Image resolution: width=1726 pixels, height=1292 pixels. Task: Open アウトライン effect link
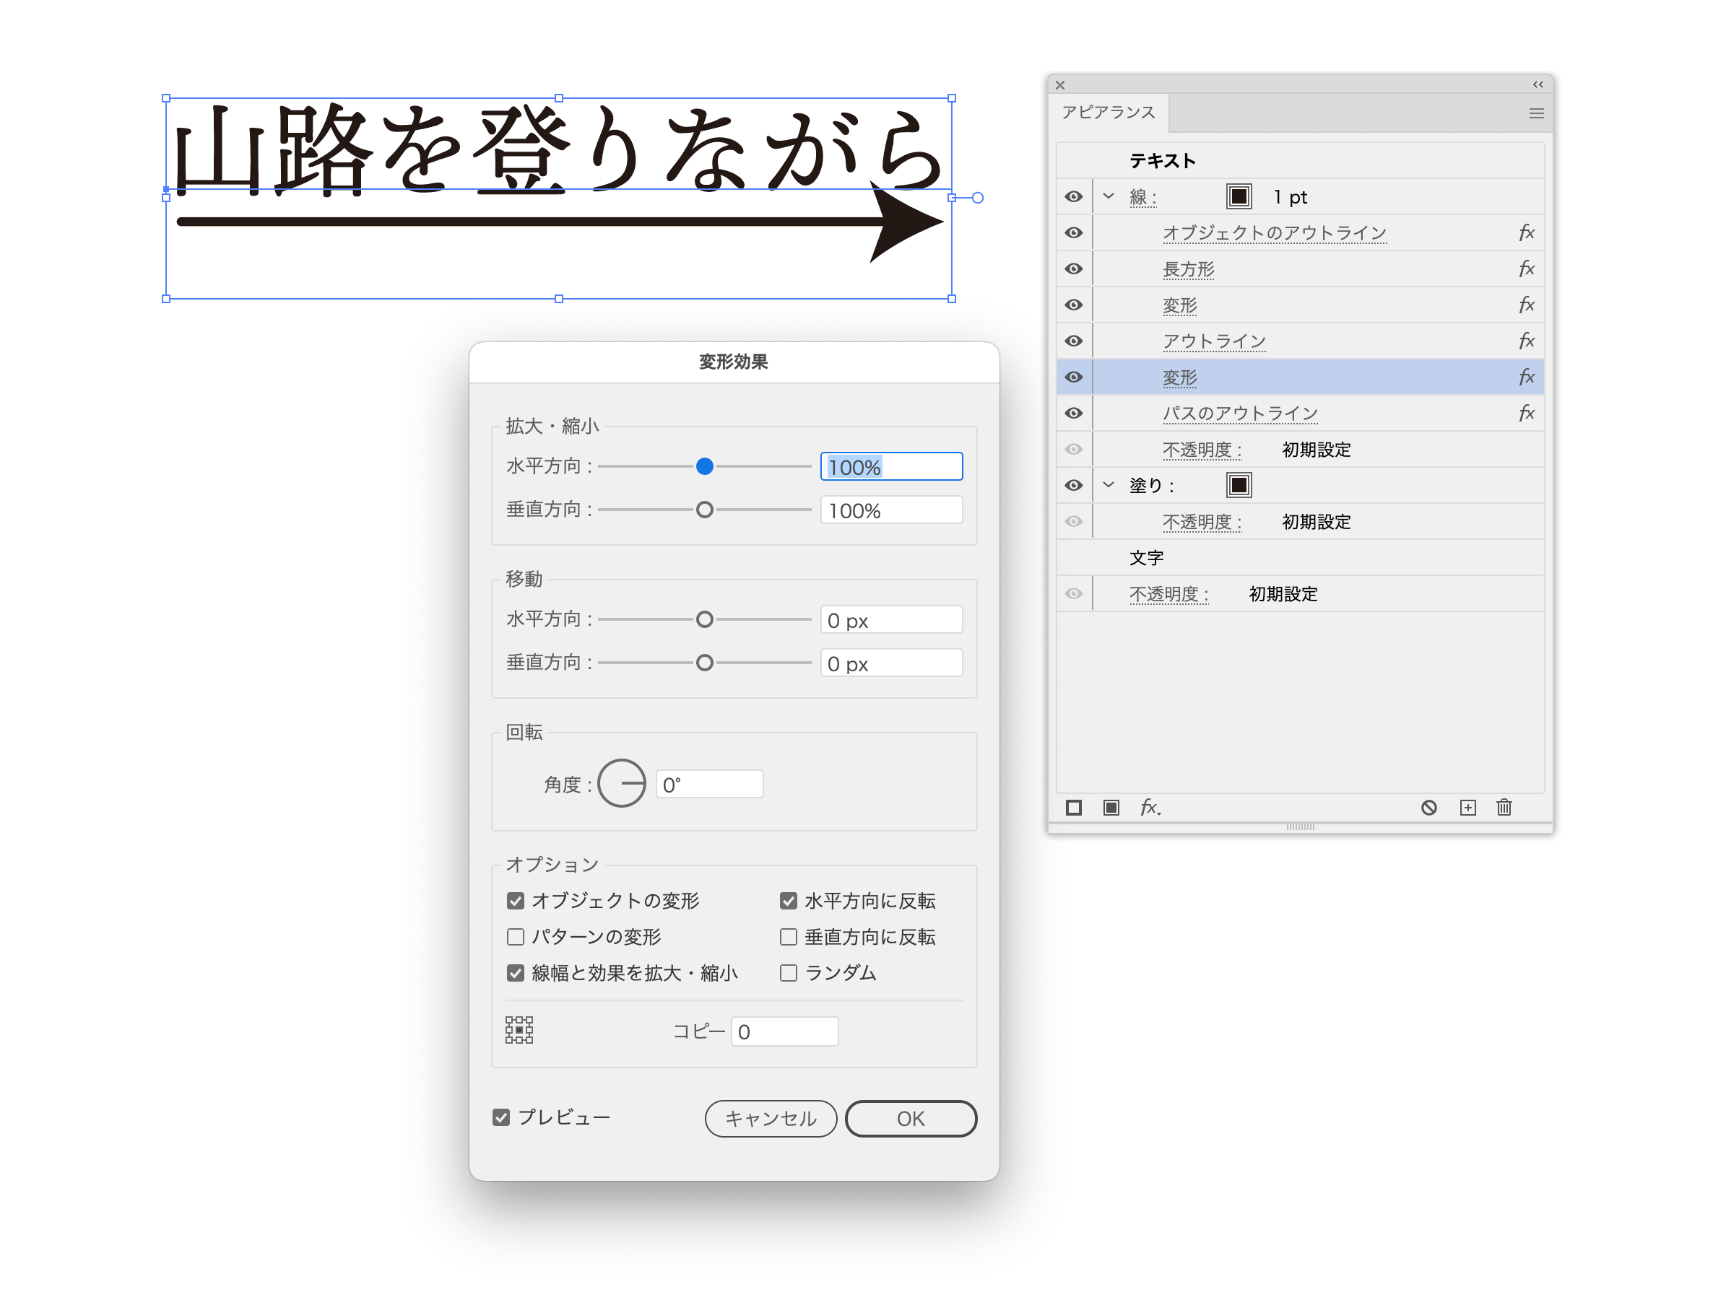point(1214,341)
